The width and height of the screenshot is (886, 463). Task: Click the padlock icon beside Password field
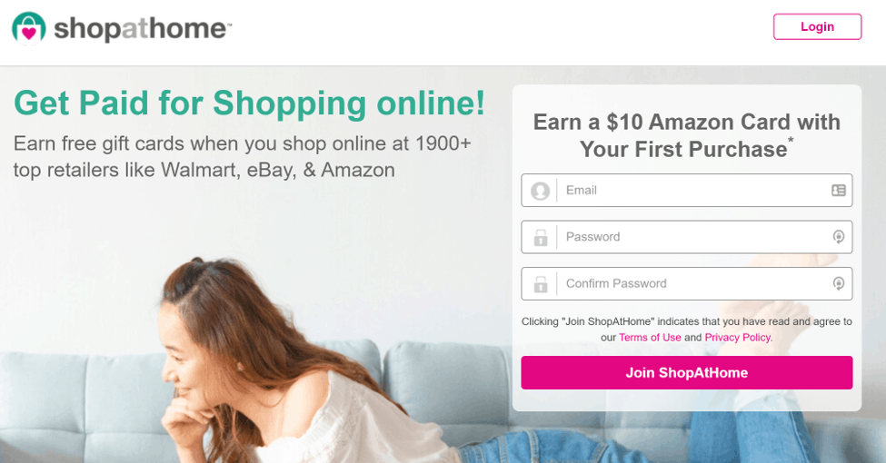coord(541,237)
